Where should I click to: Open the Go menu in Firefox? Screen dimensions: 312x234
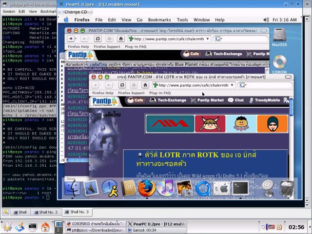click(x=139, y=19)
